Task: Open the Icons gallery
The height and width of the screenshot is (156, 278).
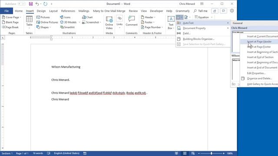Action: point(65,17)
